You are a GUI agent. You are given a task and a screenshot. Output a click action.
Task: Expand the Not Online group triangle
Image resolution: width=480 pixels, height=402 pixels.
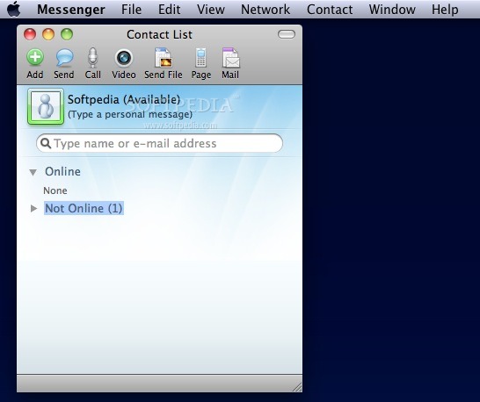(33, 209)
